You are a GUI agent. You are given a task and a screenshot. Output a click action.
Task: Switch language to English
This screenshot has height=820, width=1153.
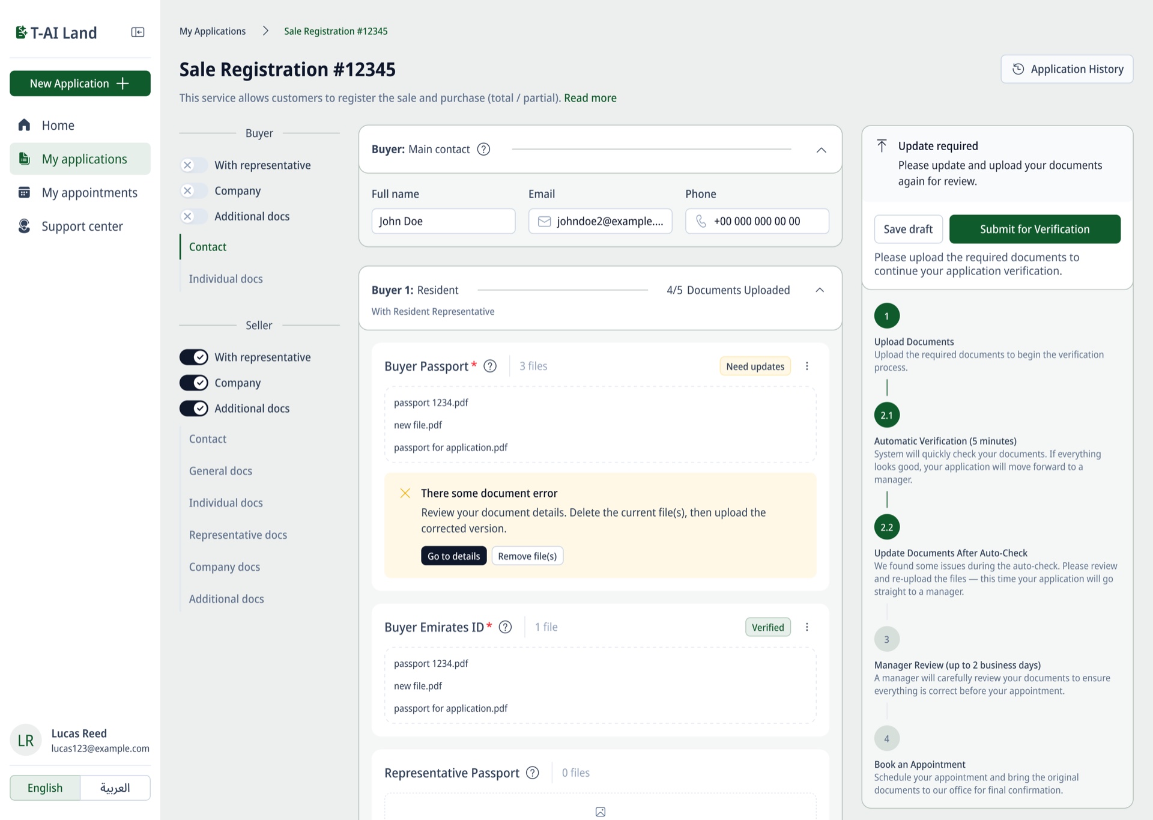click(x=45, y=788)
